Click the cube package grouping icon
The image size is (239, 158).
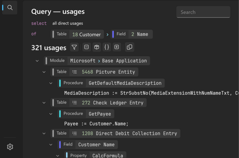click(97, 47)
